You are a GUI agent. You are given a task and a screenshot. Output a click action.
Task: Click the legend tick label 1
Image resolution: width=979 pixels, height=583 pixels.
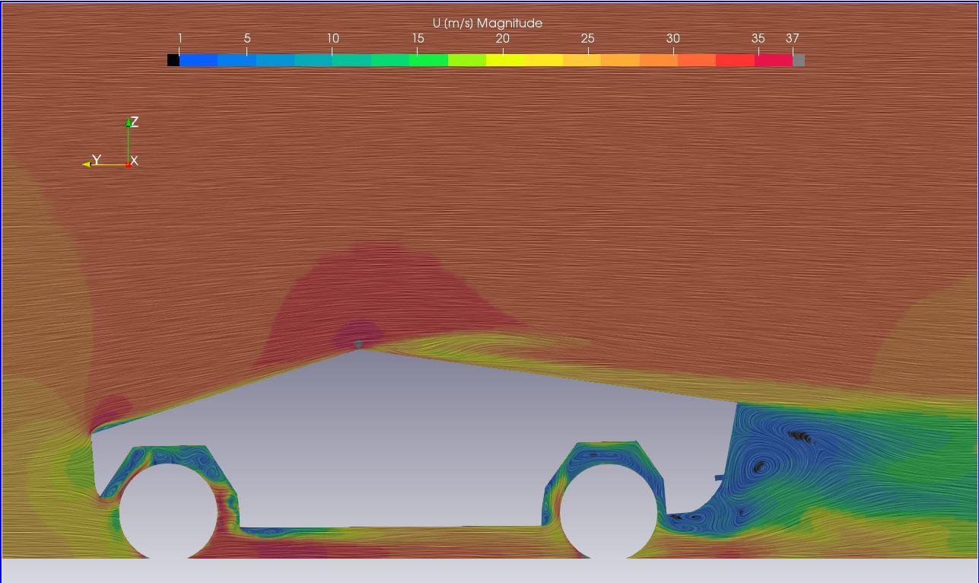pyautogui.click(x=180, y=38)
